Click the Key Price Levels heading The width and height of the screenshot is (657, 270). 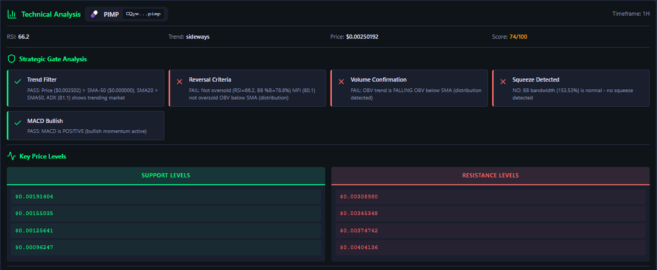click(x=43, y=156)
